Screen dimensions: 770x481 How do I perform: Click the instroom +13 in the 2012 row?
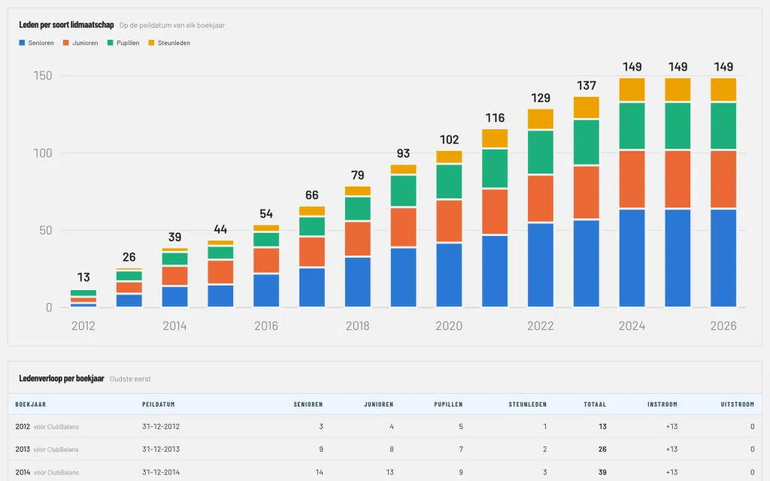[x=671, y=427]
